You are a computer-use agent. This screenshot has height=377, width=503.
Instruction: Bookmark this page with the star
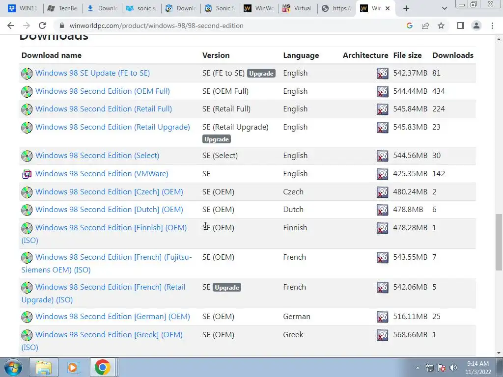(441, 26)
